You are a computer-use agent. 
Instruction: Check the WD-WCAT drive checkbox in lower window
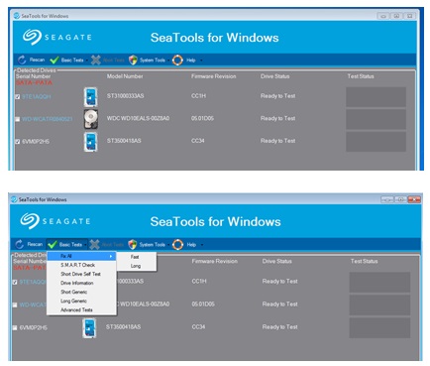tap(15, 305)
